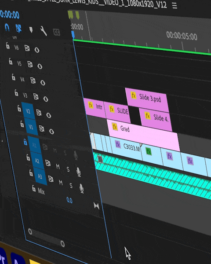Click the fx badge on Slide 3.psd
The image size is (211, 264).
[134, 95]
